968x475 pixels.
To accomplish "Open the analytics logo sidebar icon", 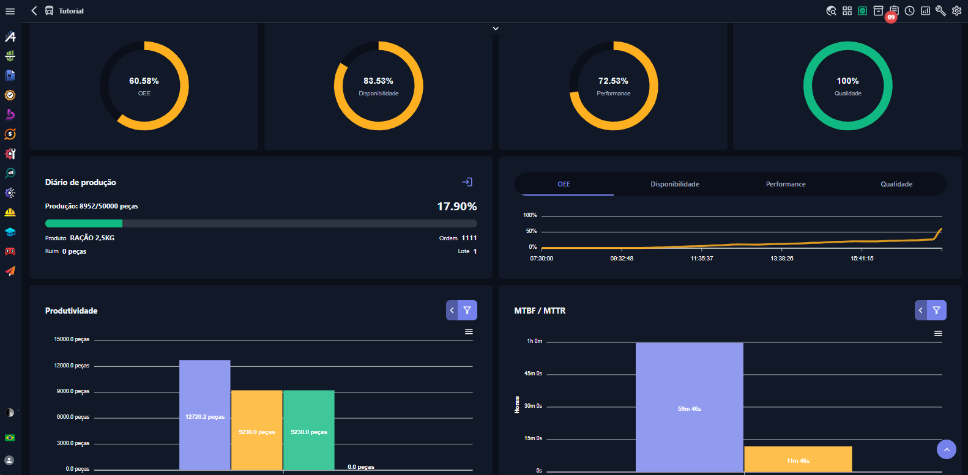I will 10,37.
